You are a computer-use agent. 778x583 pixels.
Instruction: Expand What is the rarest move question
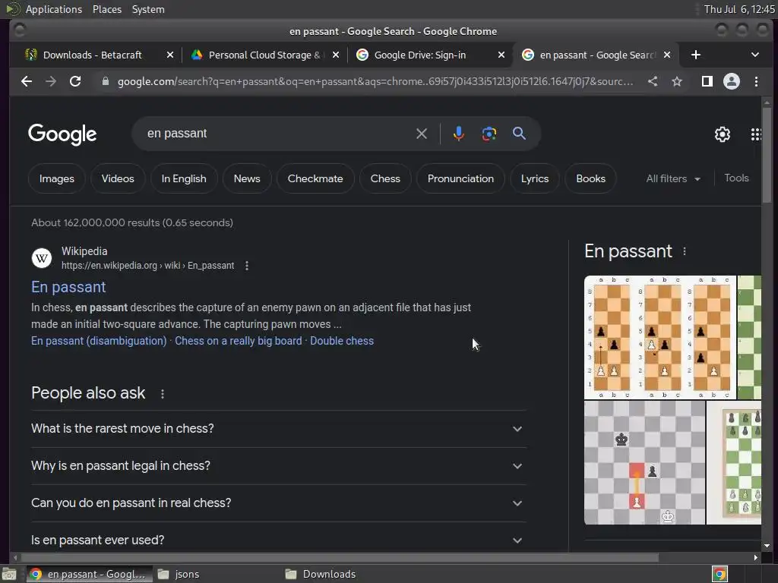[x=278, y=429]
